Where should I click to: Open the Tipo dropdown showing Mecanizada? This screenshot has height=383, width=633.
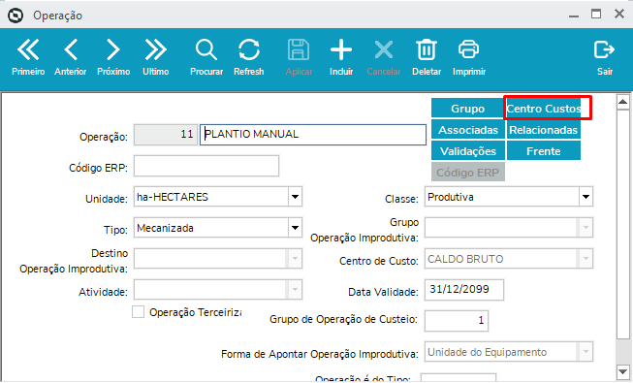click(295, 228)
